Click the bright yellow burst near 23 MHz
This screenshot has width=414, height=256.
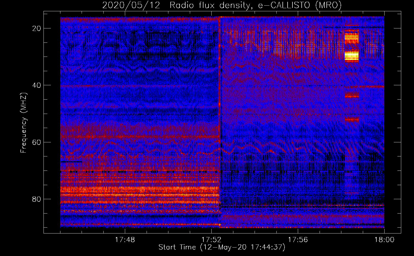coord(352,38)
